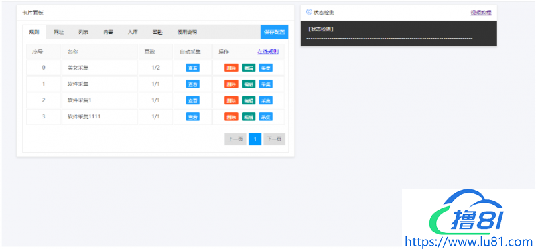The width and height of the screenshot is (536, 249).
Task: Click 查看 for 软件采集1111 row
Action: point(193,117)
